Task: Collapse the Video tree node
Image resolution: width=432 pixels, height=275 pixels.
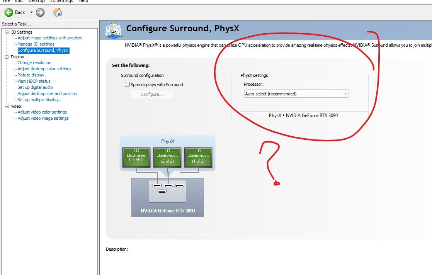Action: (x=7, y=106)
